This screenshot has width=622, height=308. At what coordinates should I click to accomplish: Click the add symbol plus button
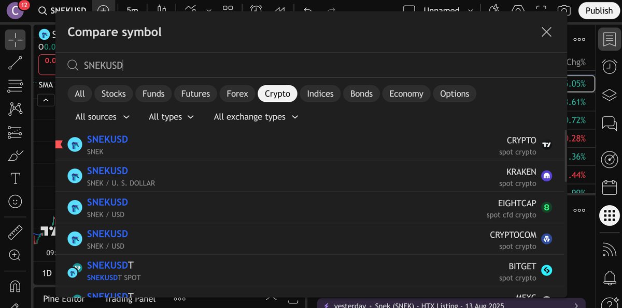[x=104, y=10]
